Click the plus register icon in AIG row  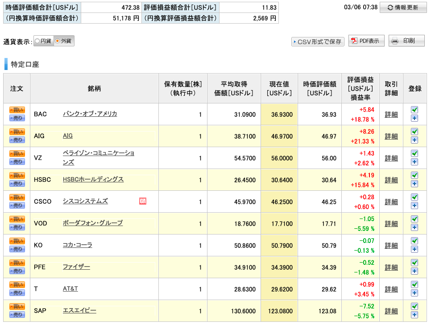tap(414, 140)
